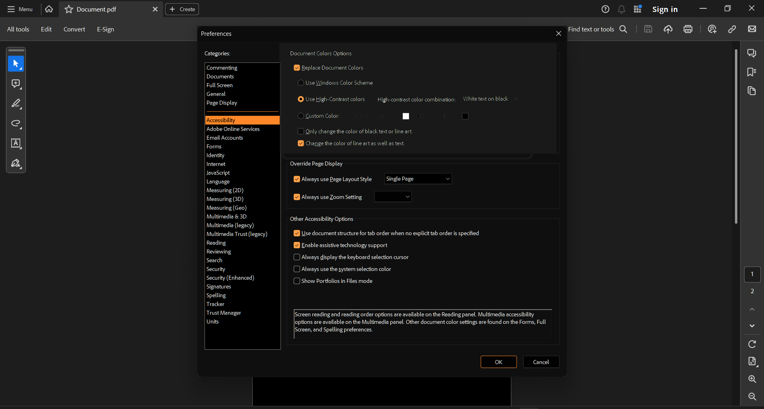
Task: Open the Zoom Setting dropdown
Action: 393,197
